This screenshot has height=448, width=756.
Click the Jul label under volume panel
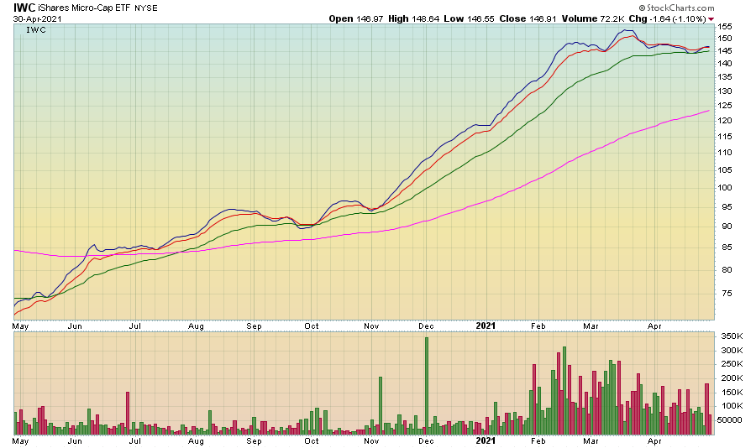[x=134, y=440]
